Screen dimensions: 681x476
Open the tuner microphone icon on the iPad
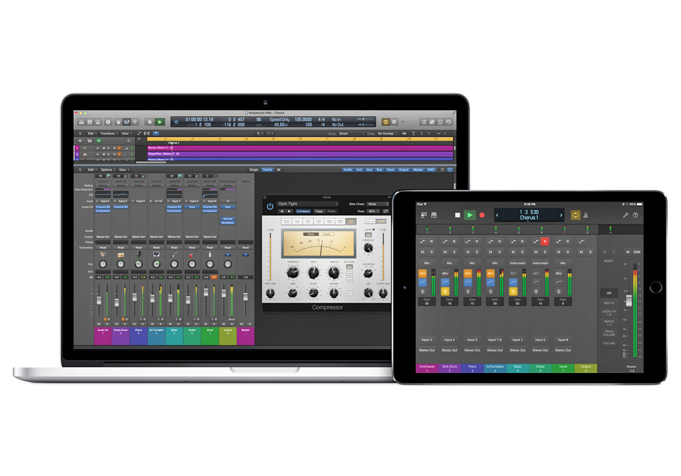coord(626,215)
